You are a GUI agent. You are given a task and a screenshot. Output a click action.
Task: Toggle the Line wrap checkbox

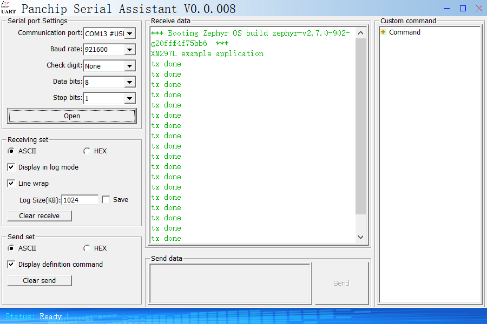[x=11, y=183]
